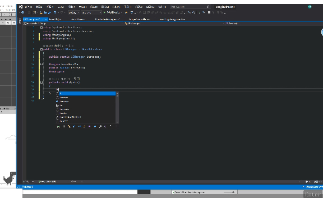Click the search box in title bar
The image size is (323, 202).
pyautogui.click(x=190, y=7)
